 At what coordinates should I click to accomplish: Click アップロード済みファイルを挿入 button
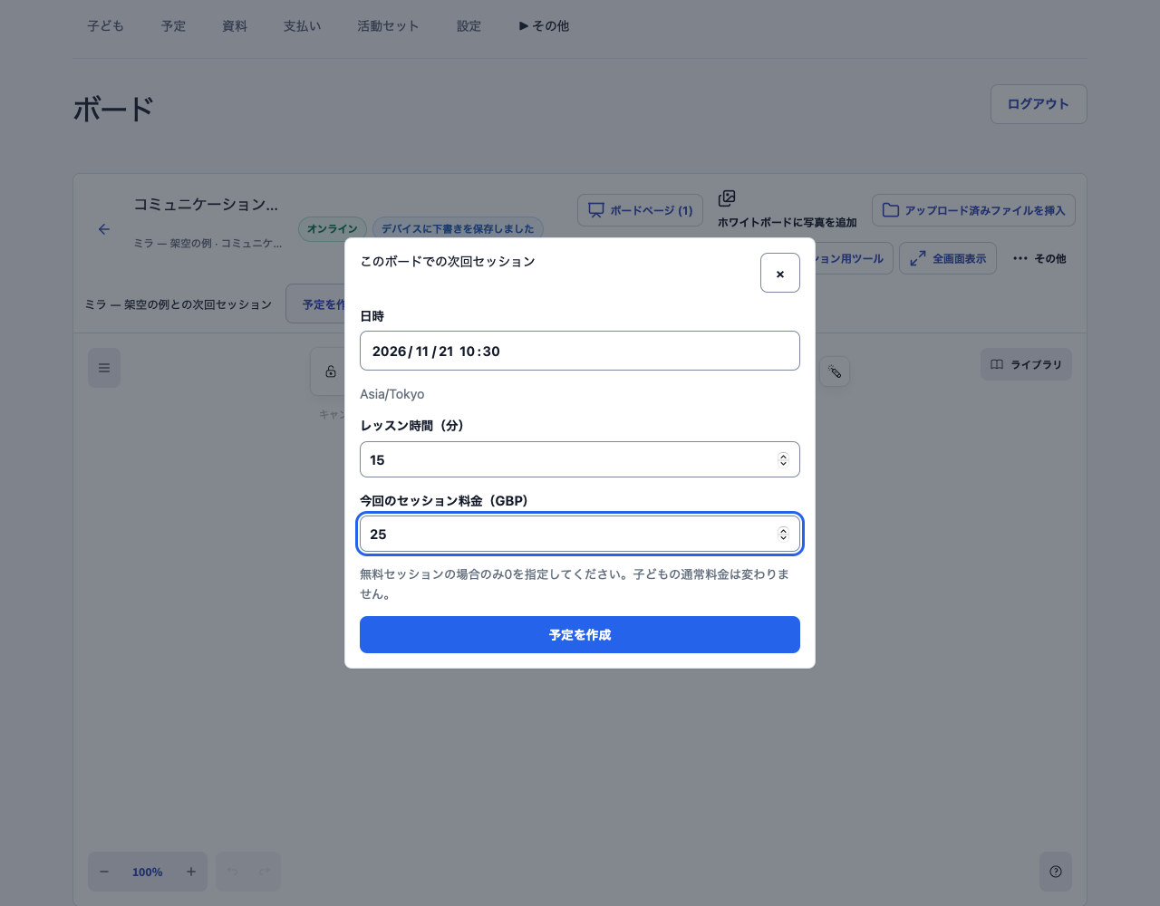pos(973,210)
